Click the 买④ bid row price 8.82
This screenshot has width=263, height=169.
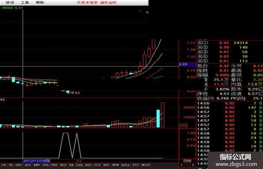(x=224, y=57)
